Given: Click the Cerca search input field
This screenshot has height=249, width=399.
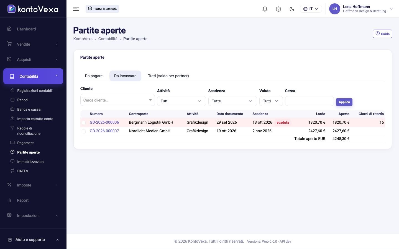Looking at the screenshot, I should [309, 101].
